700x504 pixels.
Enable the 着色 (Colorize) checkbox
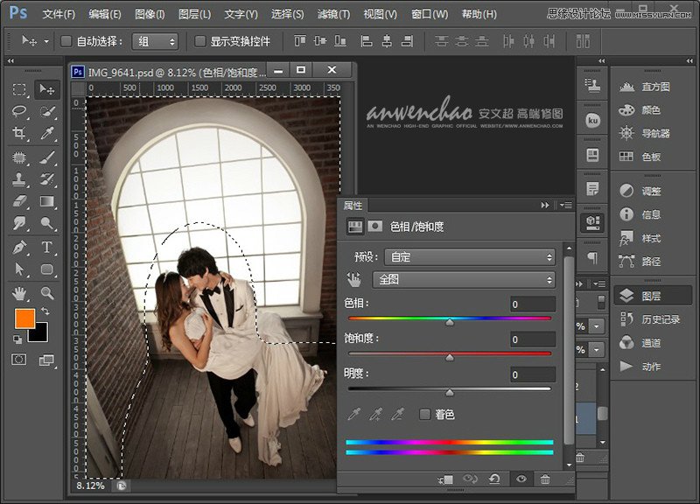tap(423, 413)
